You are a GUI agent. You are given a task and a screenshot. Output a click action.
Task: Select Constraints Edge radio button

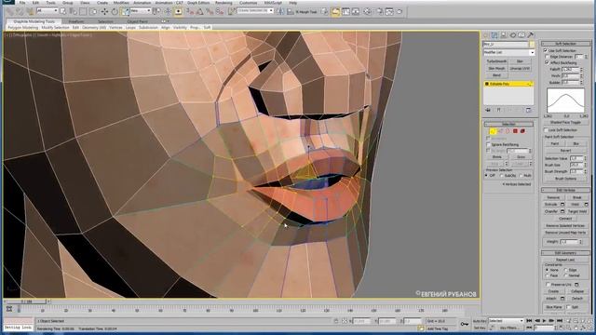(565, 270)
